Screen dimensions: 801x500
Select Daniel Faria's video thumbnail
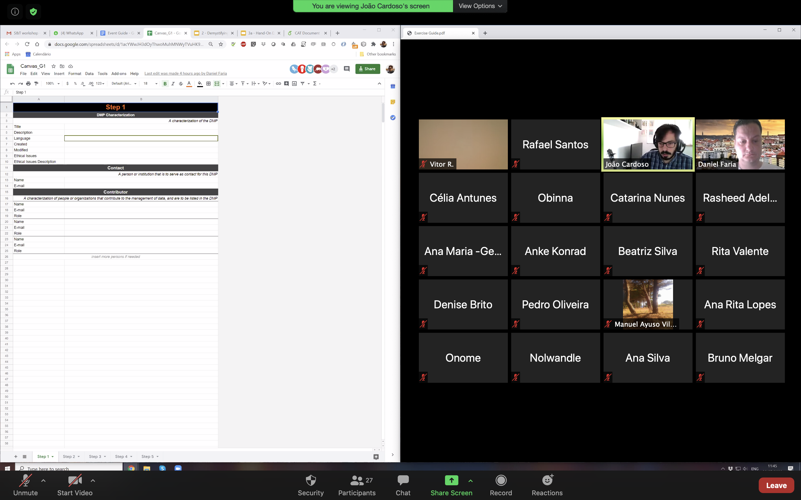pos(740,144)
